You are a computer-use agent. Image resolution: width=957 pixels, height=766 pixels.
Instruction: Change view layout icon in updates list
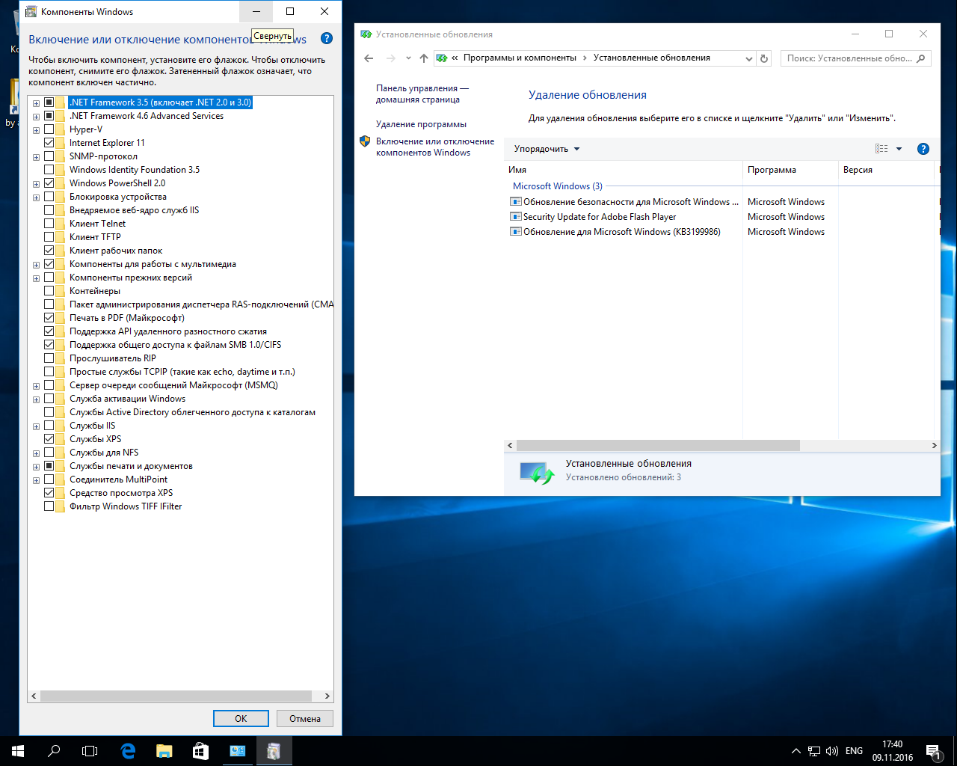pos(882,149)
